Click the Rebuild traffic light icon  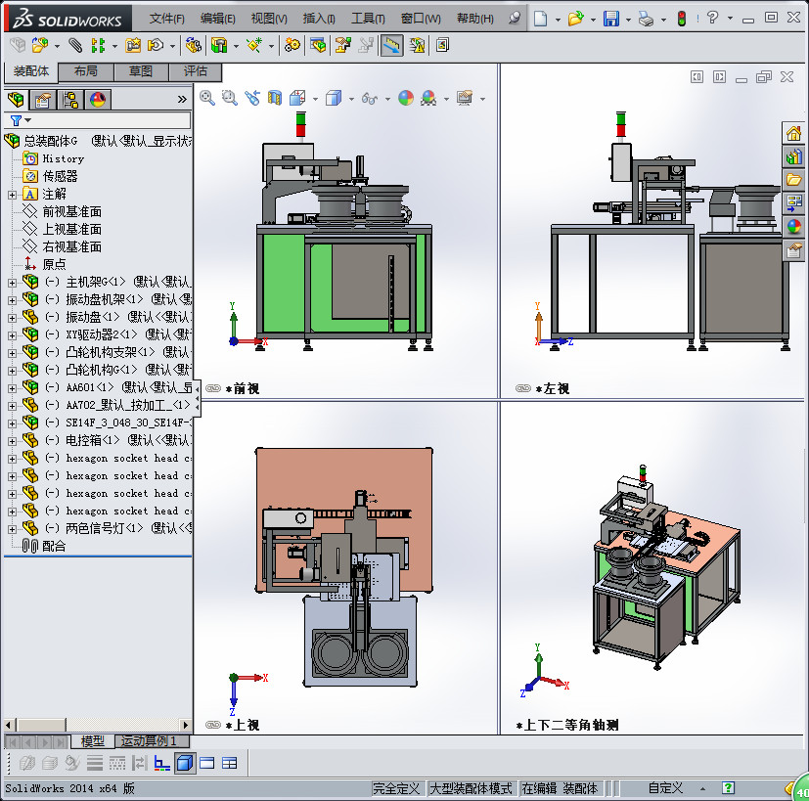pos(682,19)
